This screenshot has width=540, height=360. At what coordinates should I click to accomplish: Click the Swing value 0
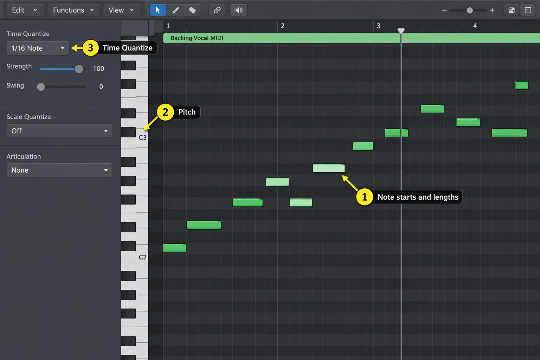pyautogui.click(x=101, y=86)
